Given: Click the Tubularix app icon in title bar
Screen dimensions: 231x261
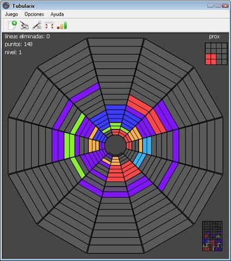Looking at the screenshot, I should click(6, 5).
